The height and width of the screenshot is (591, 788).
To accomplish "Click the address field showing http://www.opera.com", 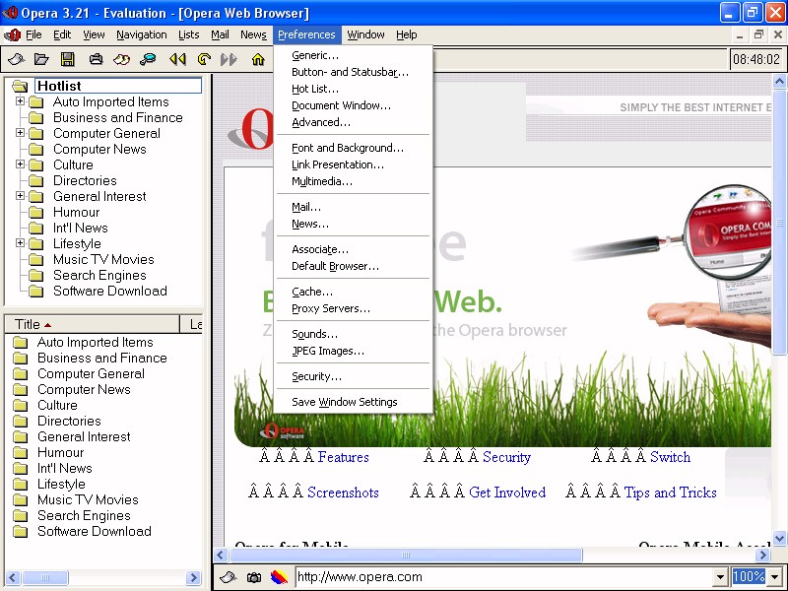I will tap(505, 576).
